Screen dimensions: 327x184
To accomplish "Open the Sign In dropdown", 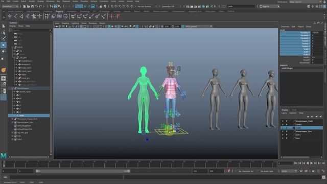I will coord(269,7).
